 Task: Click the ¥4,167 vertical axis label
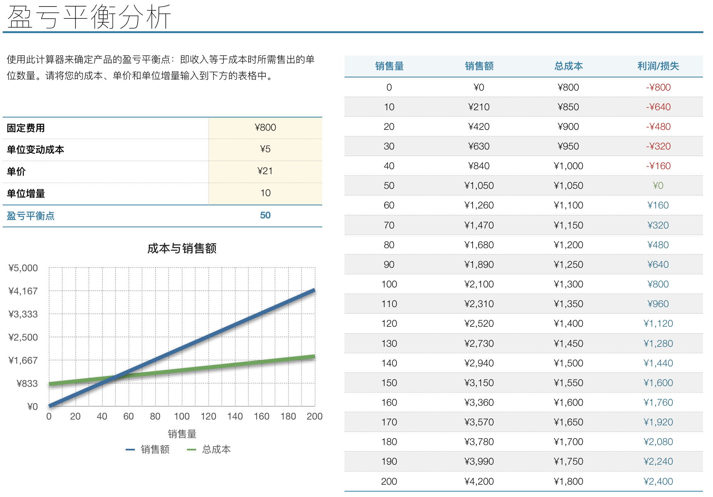[x=23, y=291]
